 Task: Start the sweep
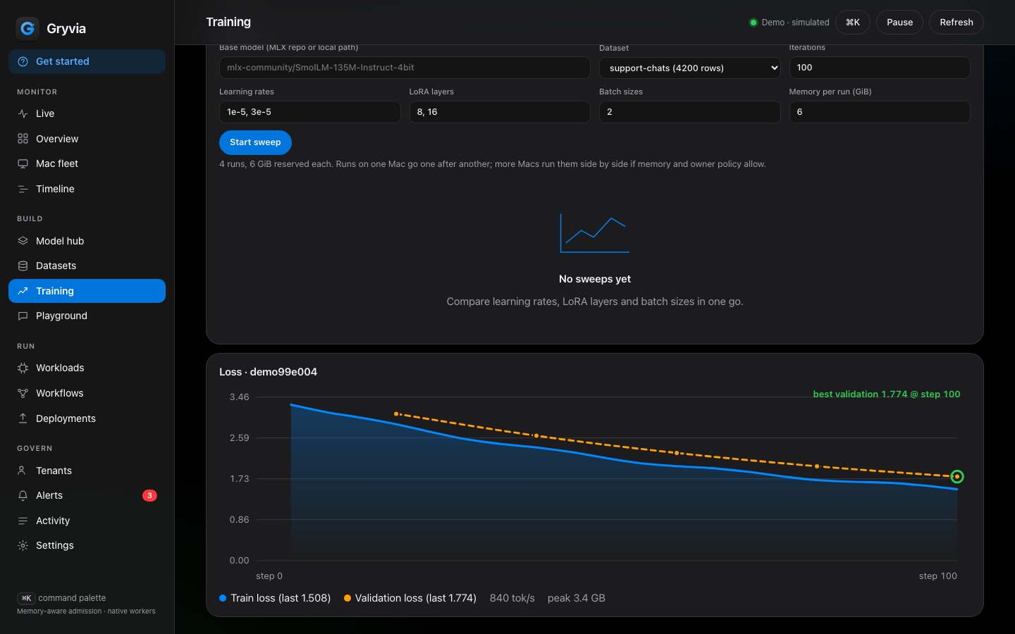click(x=255, y=142)
